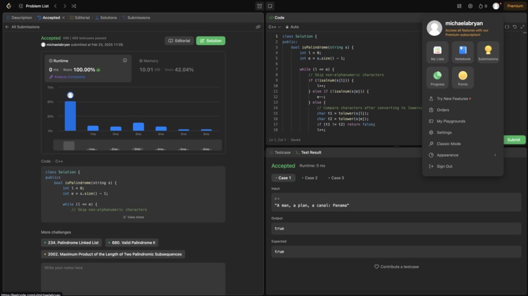Open the timer alarm clock icon
The width and height of the screenshot is (528, 296).
(x=259, y=6)
